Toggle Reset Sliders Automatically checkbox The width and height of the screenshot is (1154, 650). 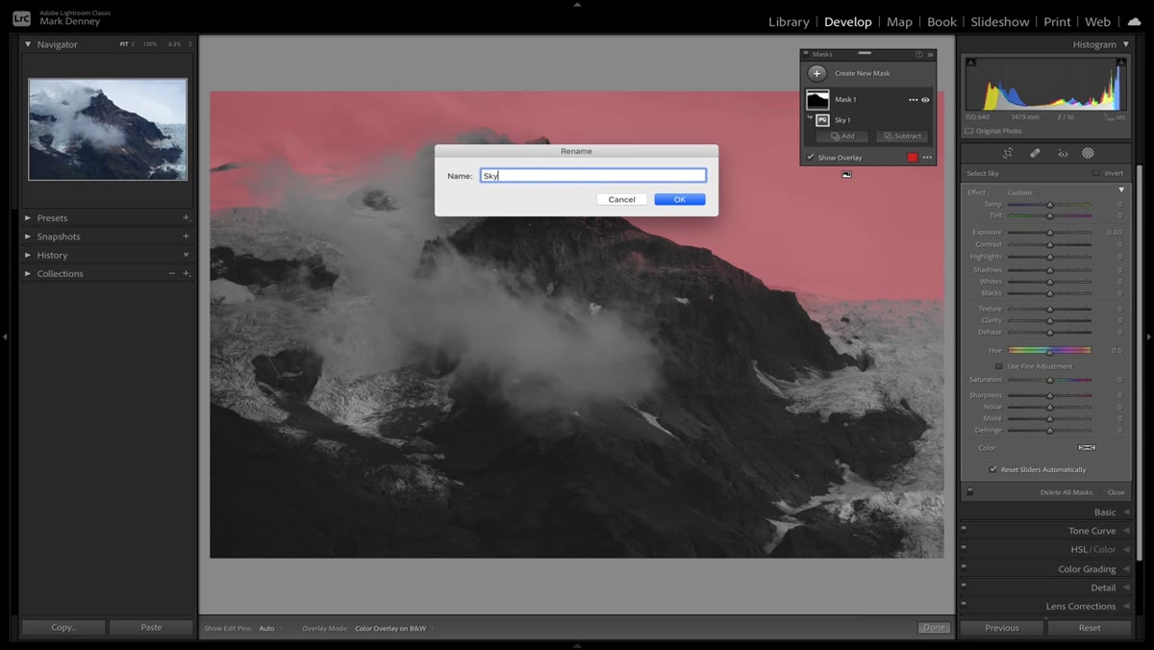[993, 469]
